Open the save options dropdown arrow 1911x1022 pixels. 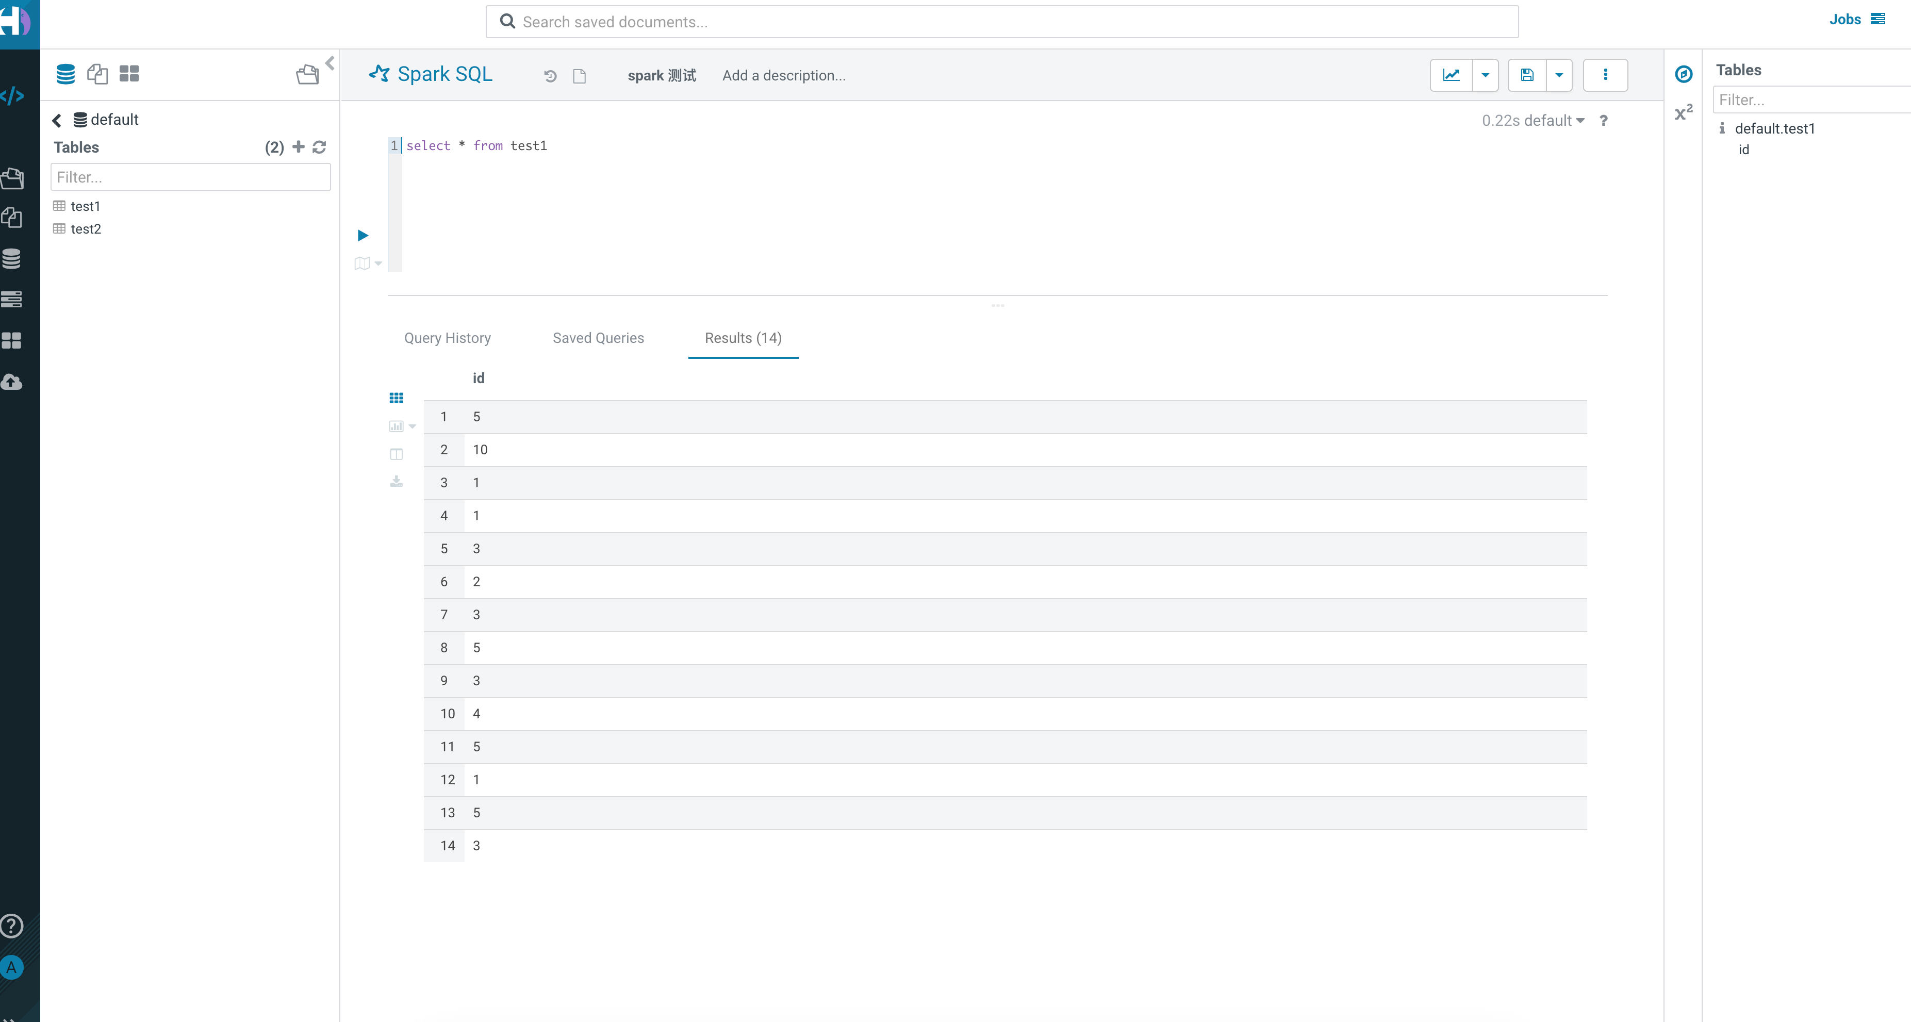[x=1559, y=75]
